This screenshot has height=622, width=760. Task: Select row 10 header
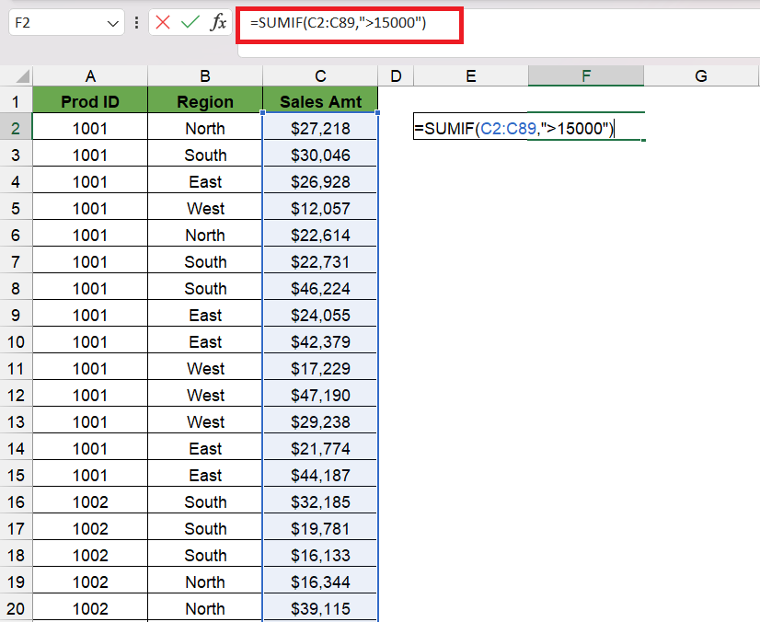click(x=16, y=341)
